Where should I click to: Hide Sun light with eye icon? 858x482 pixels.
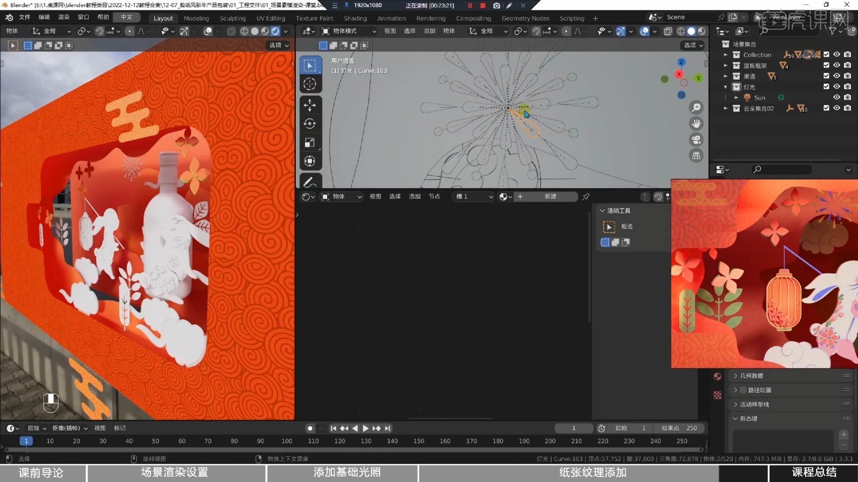(x=837, y=97)
